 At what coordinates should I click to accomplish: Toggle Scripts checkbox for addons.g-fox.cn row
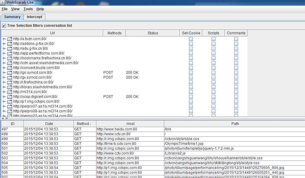point(213,44)
